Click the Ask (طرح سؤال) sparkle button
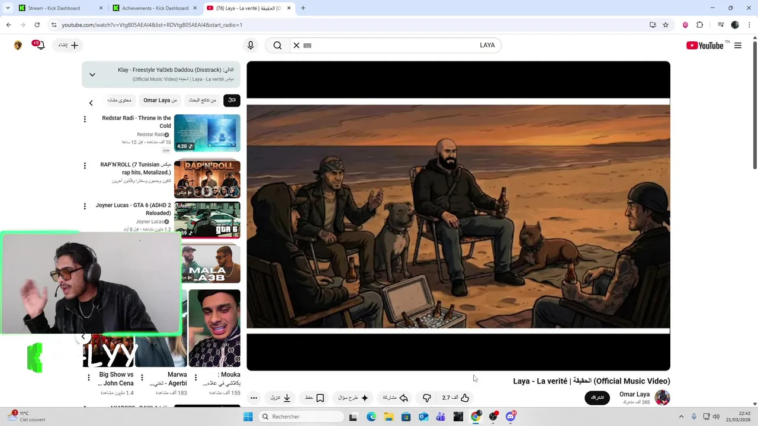Screen dimensions: 758x426 point(354,398)
